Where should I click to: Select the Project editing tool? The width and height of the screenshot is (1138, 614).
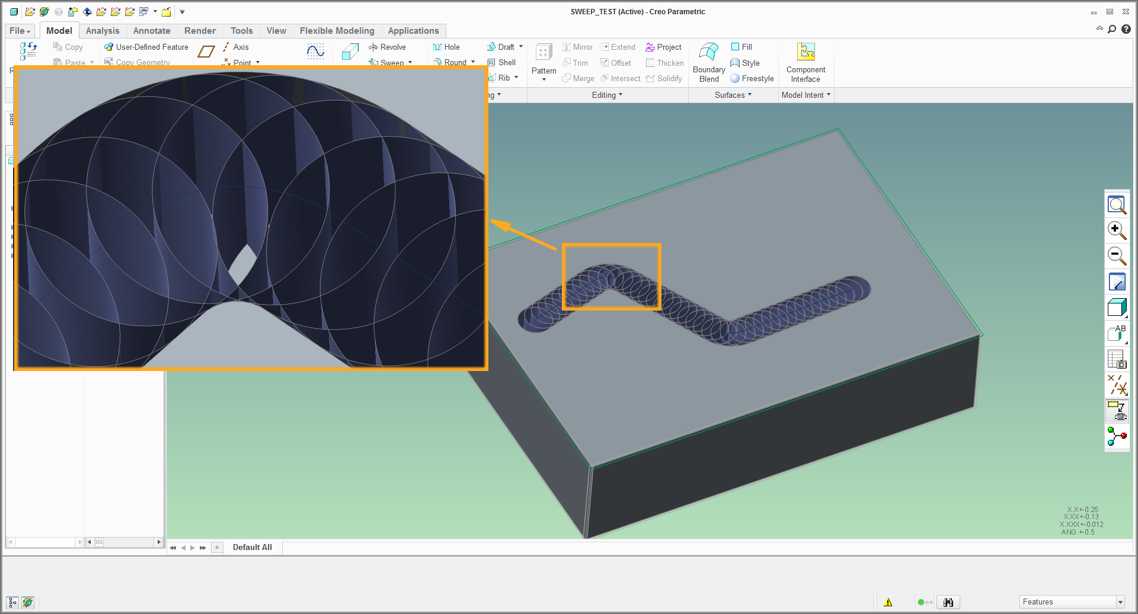[x=664, y=47]
